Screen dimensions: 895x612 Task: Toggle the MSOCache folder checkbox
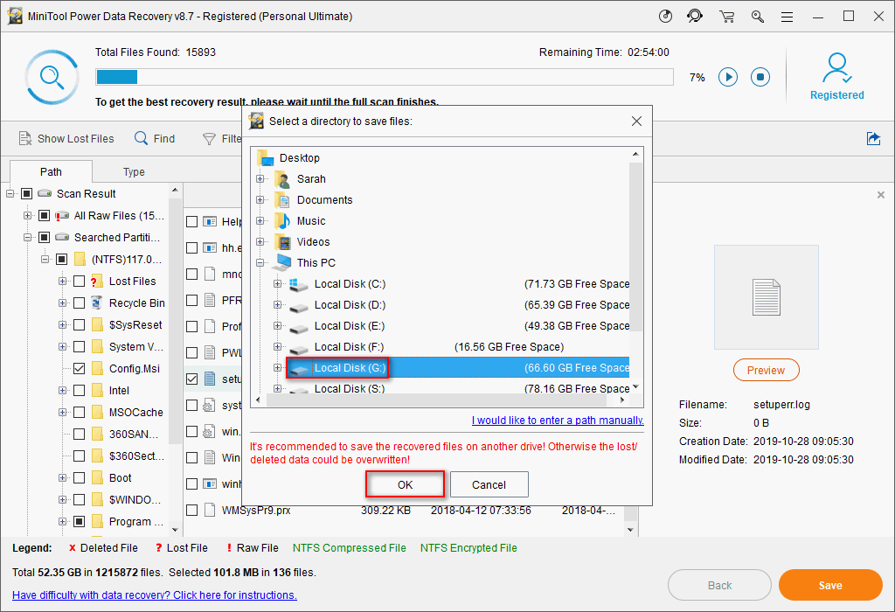pyautogui.click(x=80, y=412)
